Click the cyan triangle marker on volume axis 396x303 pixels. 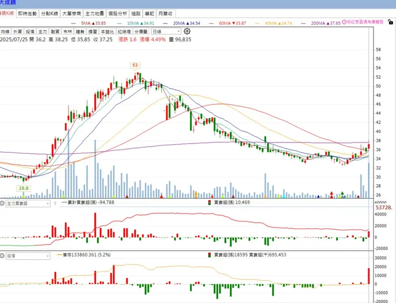284,196
